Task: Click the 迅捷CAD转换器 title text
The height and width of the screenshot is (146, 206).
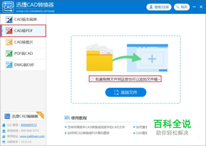Action: 35,5
